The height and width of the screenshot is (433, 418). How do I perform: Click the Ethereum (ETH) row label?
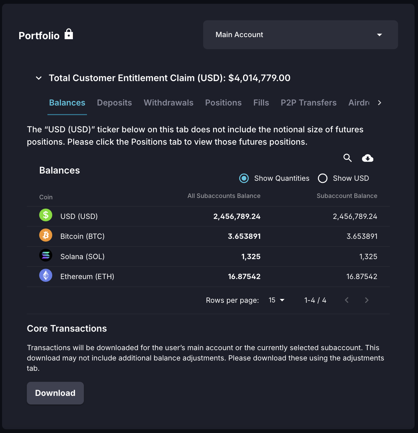(x=87, y=276)
